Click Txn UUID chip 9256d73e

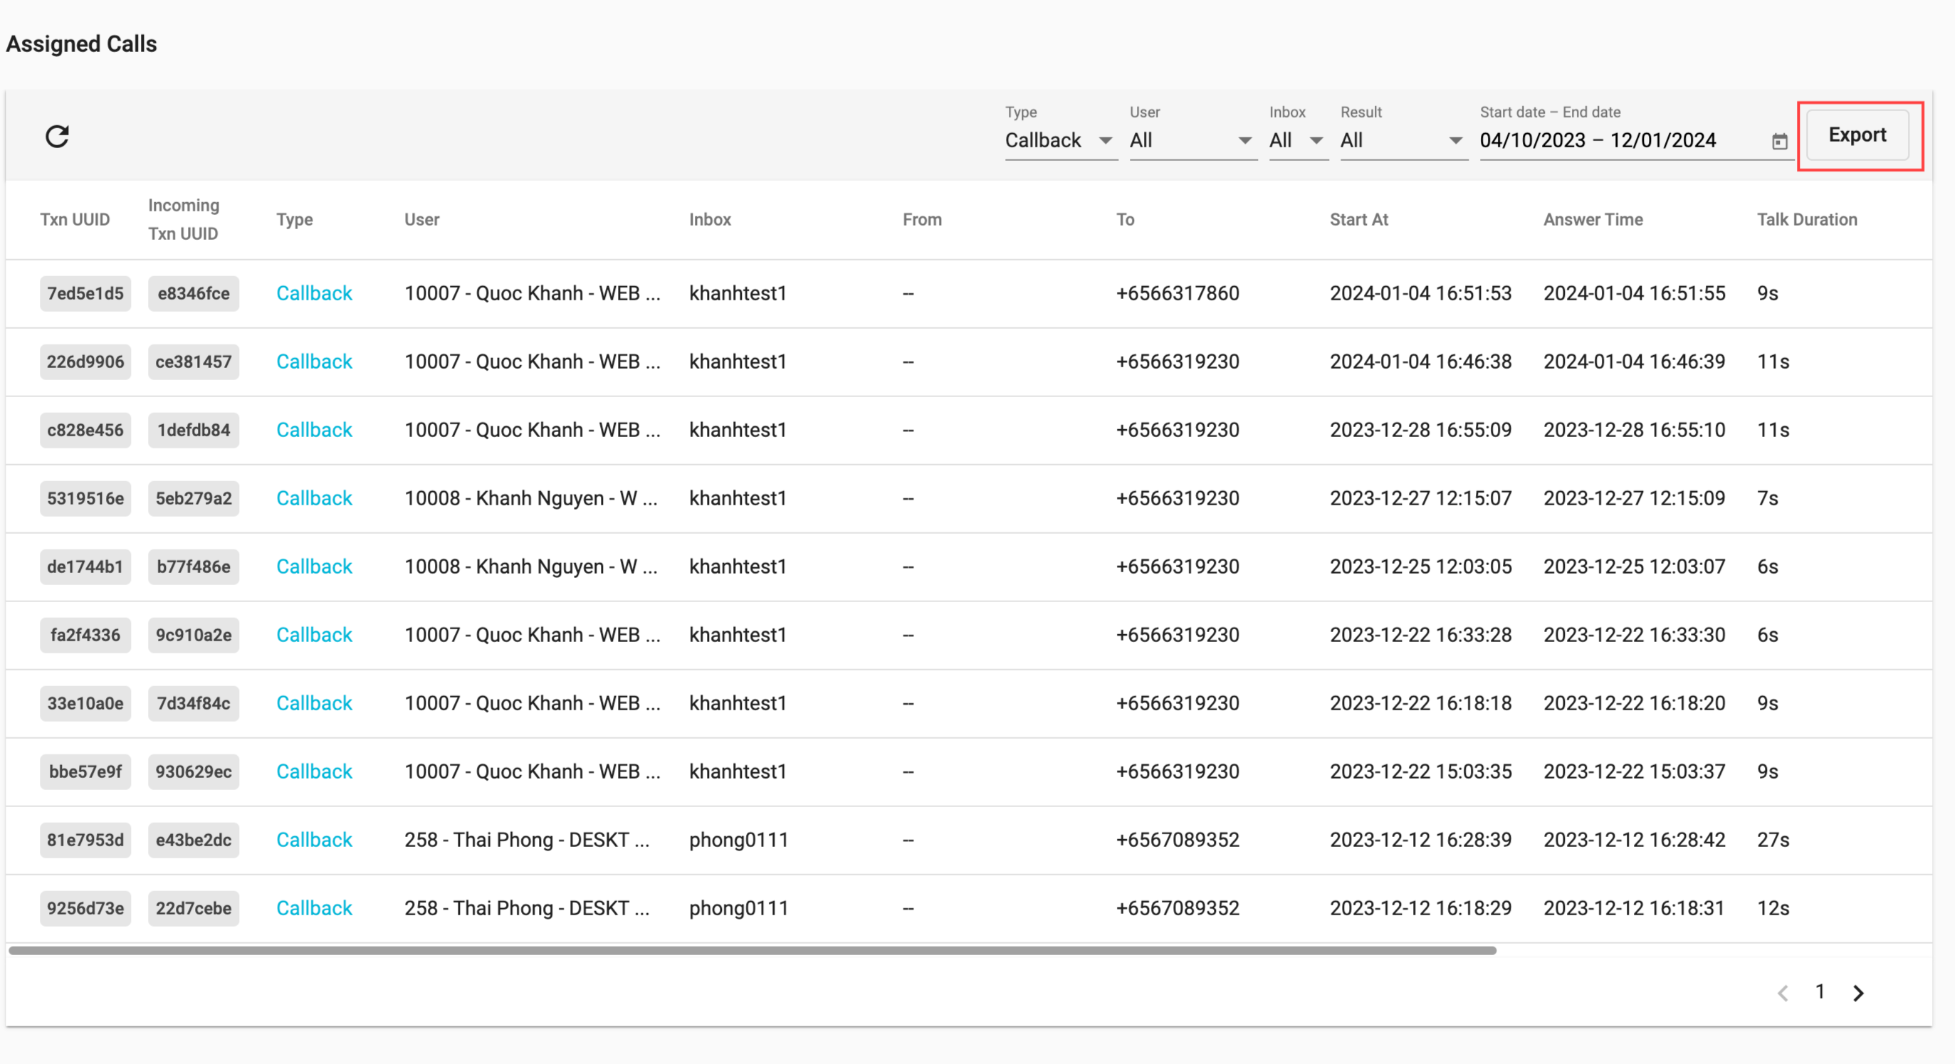click(x=85, y=908)
